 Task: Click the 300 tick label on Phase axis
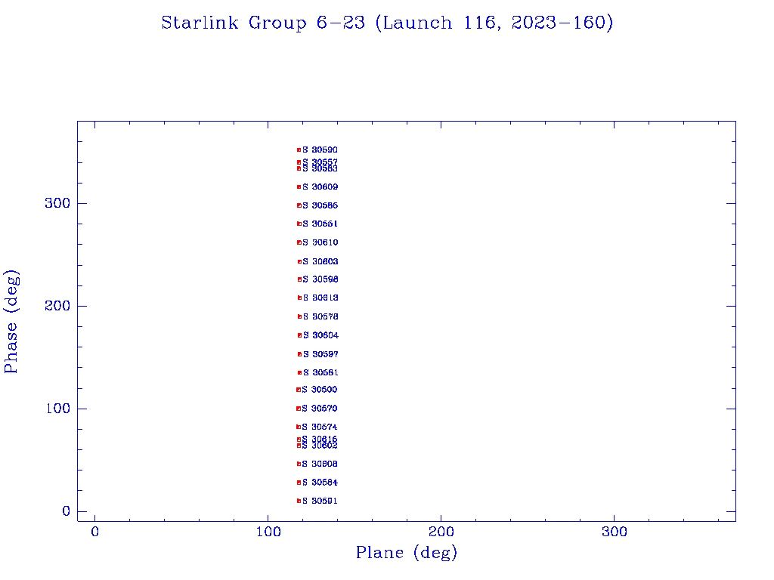57,203
